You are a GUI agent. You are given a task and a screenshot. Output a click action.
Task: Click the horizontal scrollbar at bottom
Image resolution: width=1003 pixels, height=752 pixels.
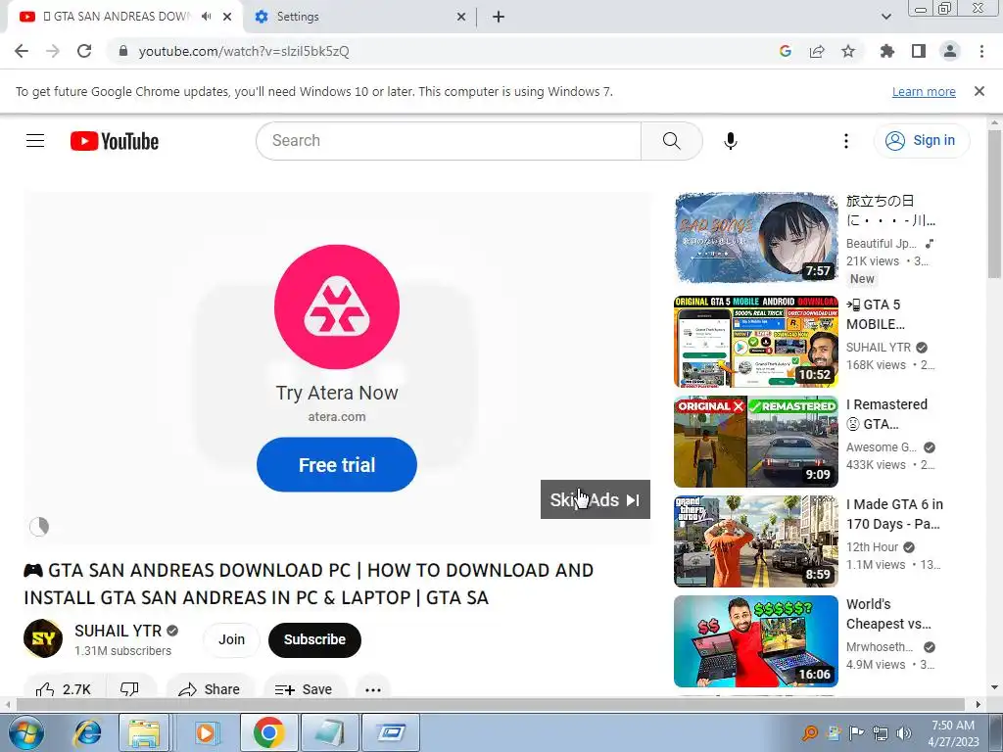492,704
